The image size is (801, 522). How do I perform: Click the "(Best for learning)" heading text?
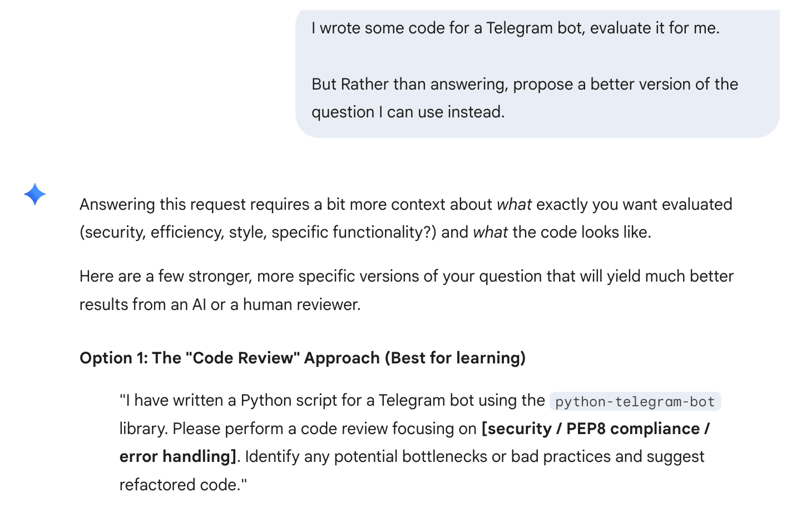click(x=455, y=358)
